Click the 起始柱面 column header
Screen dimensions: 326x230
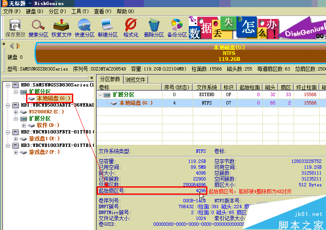(249, 87)
